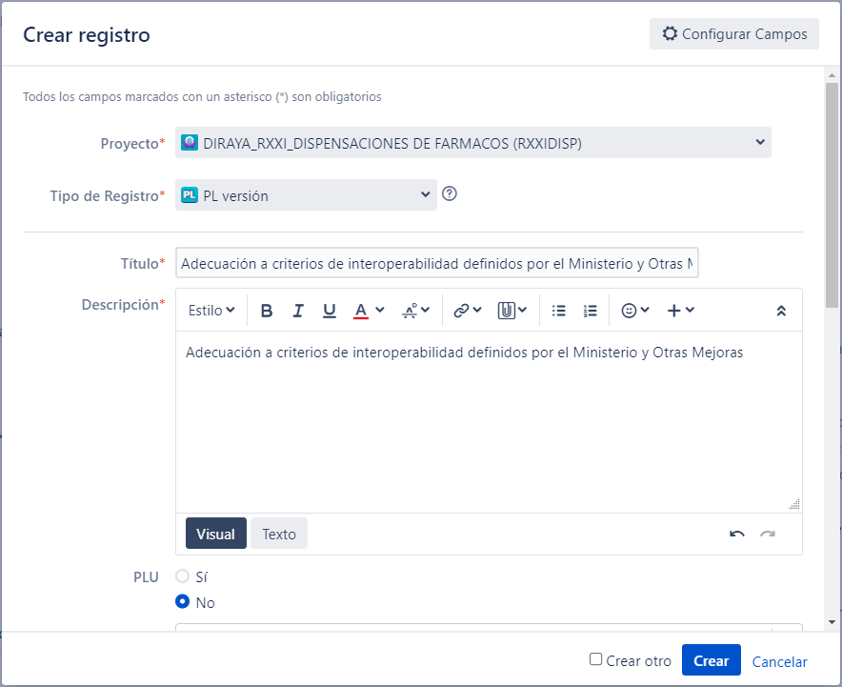Apply underline formatting to description text
Viewport: 842px width, 687px height.
(x=330, y=311)
